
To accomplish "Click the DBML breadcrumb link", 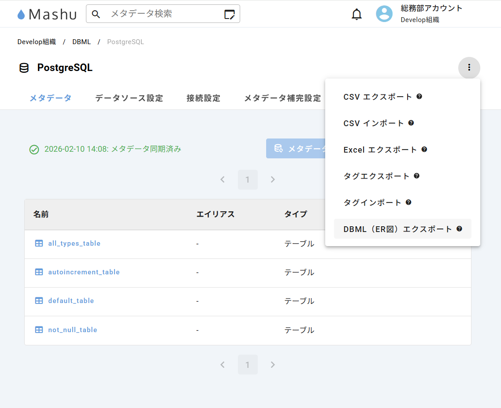I will coord(82,42).
